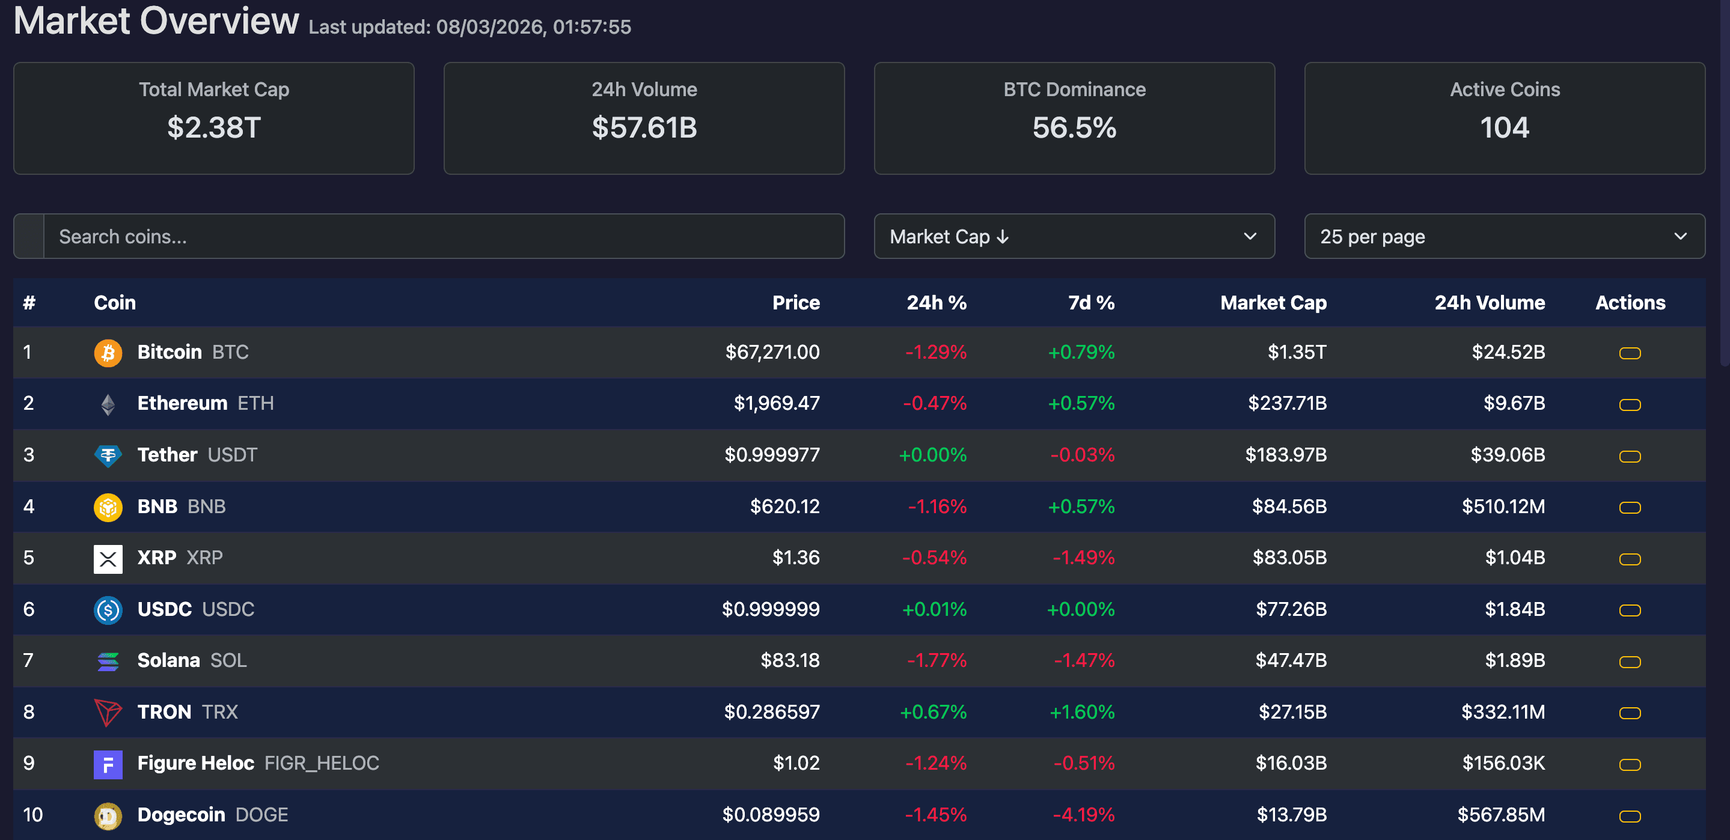Screen dimensions: 1730x840
Task: Click the Dogecoin logo icon
Action: [x=108, y=815]
